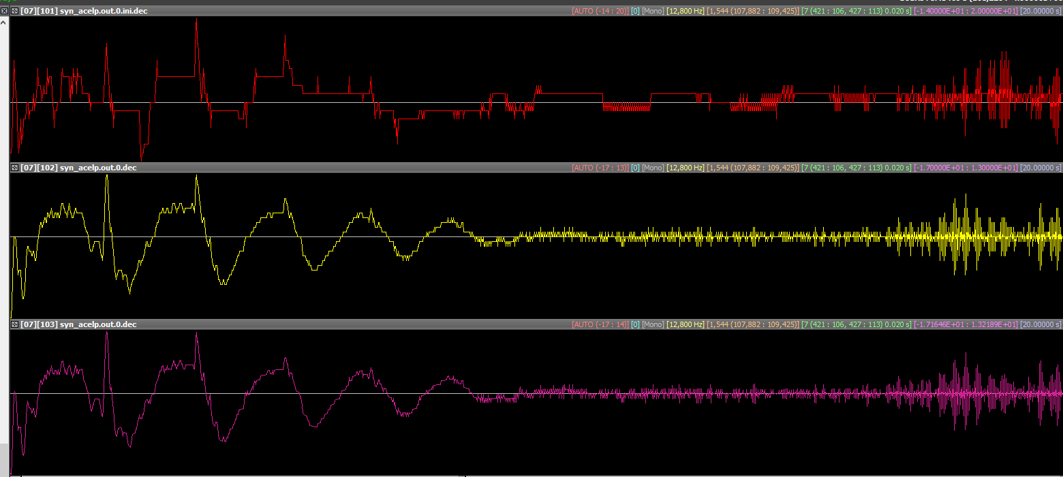The image size is (1063, 477).
Task: Click the 20.00000 s duration on track 101
Action: click(1040, 11)
